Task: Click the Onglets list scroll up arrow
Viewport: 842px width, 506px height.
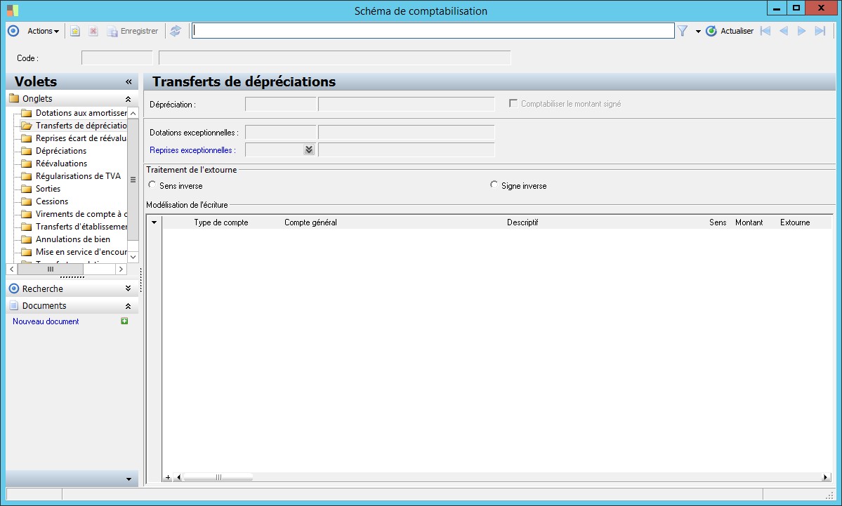Action: coord(133,113)
